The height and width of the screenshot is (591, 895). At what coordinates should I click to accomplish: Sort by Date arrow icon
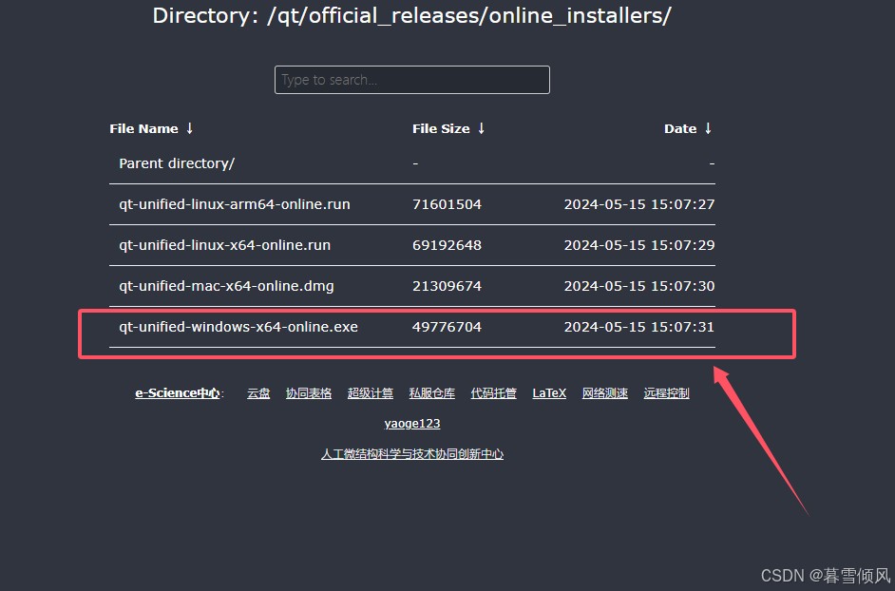(708, 128)
